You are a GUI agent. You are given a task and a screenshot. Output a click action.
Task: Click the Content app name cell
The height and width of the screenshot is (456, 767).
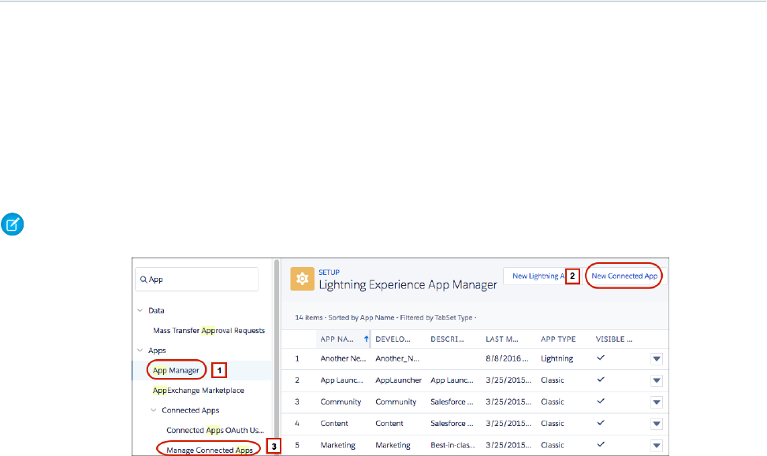point(334,423)
